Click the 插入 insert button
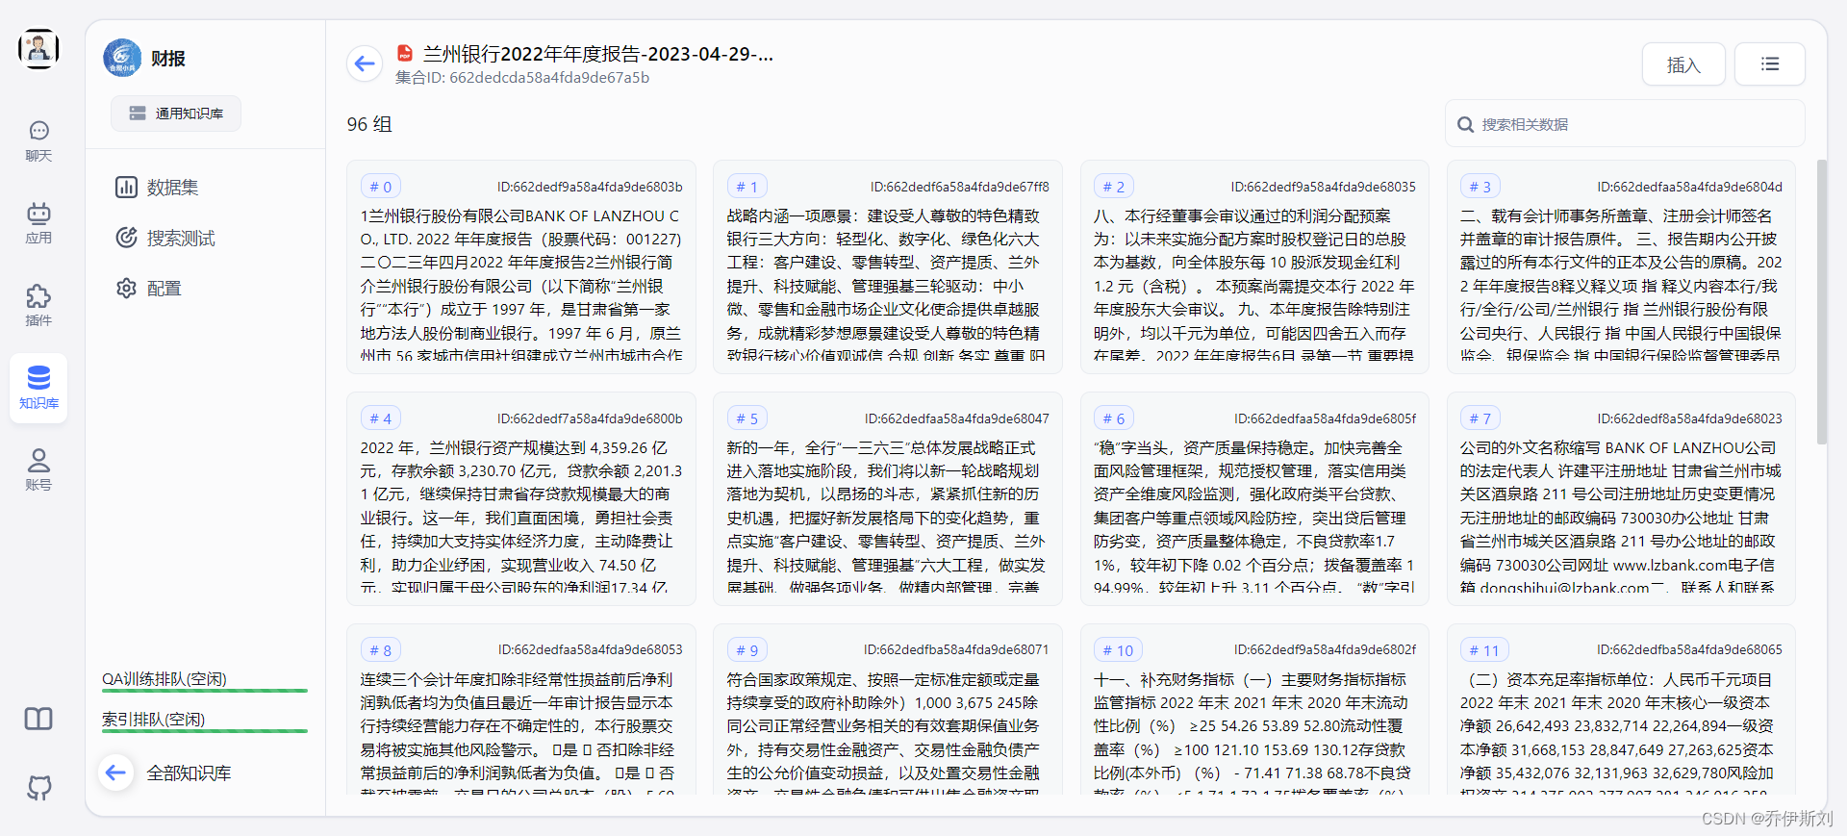Screen dimensions: 1847x836 coord(1683,64)
